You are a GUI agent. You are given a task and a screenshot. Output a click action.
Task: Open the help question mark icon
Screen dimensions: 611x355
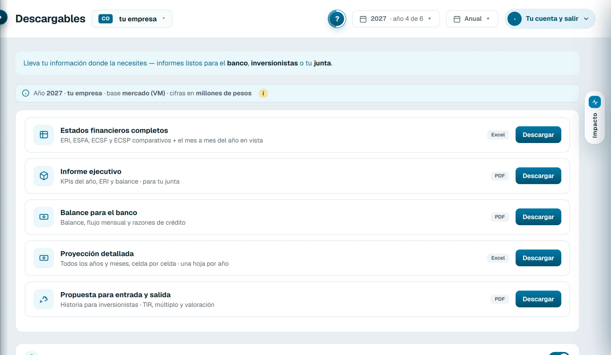[x=337, y=19]
